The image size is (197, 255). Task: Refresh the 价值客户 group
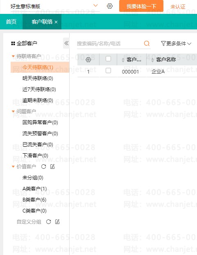coord(43,167)
